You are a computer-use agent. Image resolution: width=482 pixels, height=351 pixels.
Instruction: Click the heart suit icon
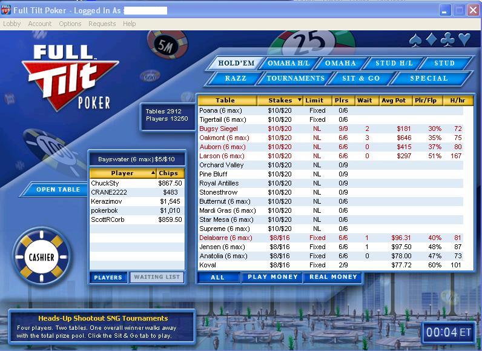[x=464, y=40]
